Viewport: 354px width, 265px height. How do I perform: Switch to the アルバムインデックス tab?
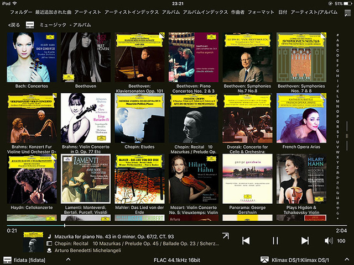[x=205, y=12]
